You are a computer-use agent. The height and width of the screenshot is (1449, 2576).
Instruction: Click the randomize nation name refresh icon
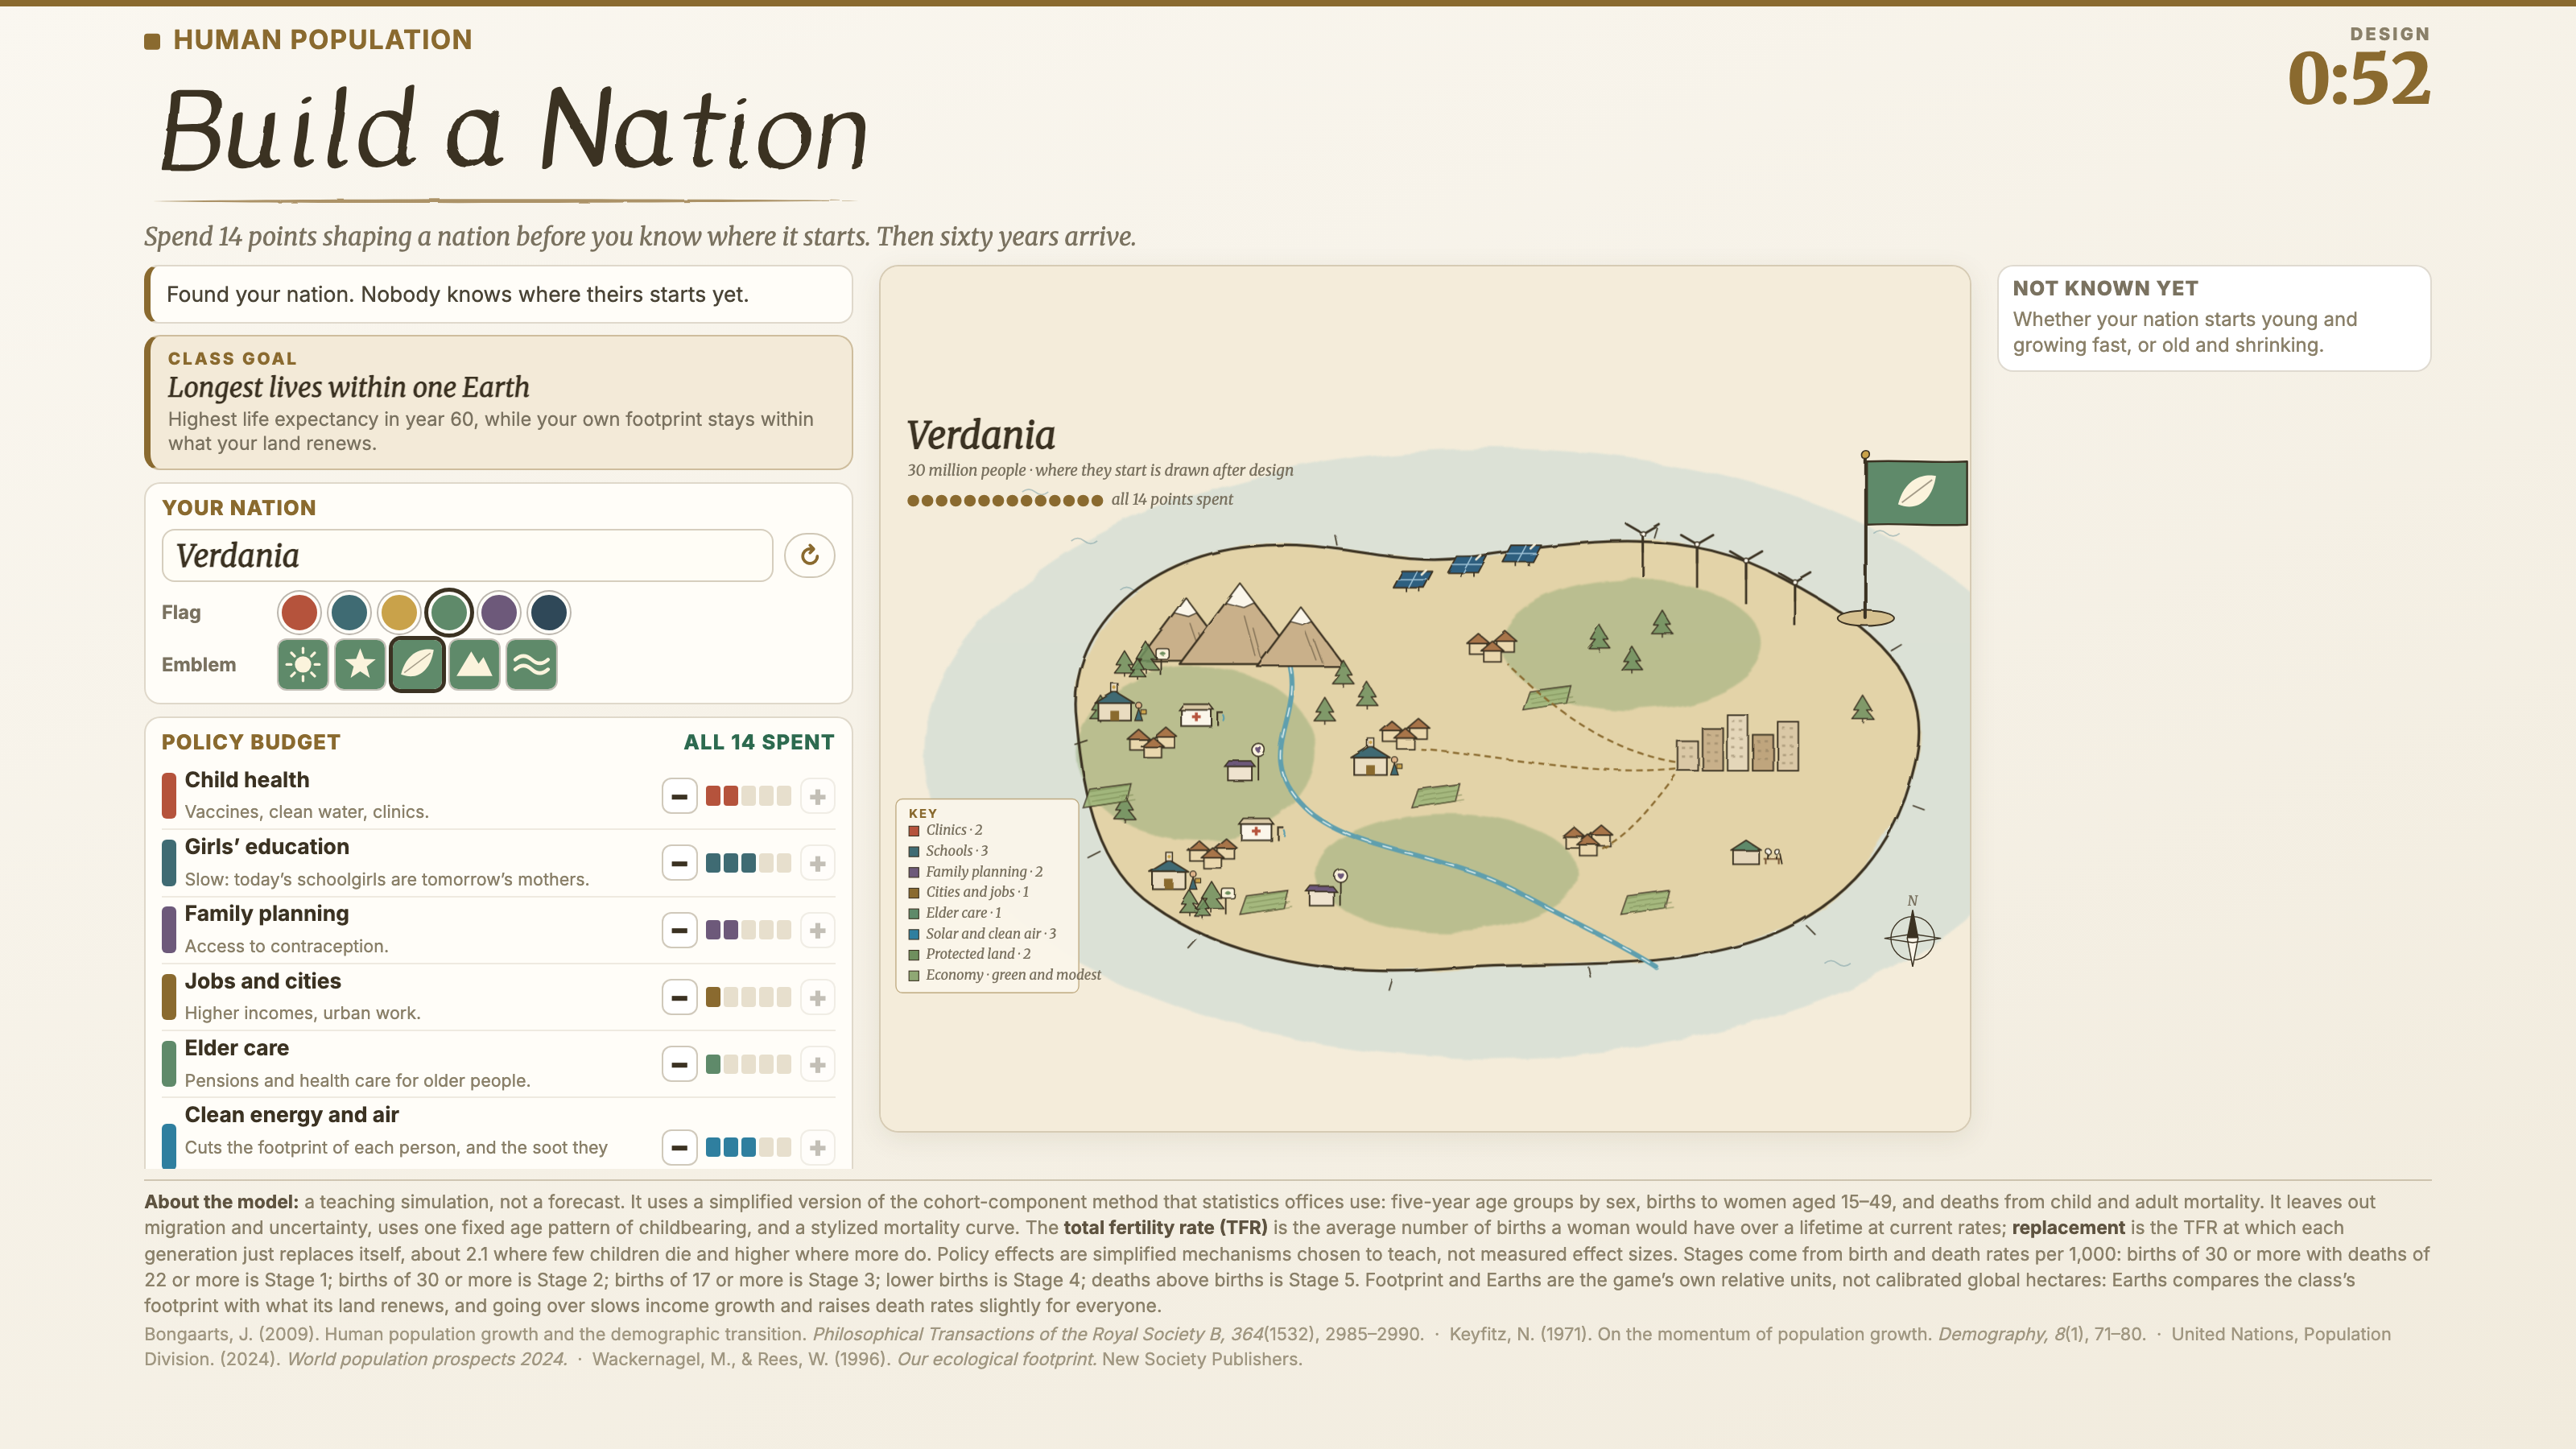coord(809,555)
